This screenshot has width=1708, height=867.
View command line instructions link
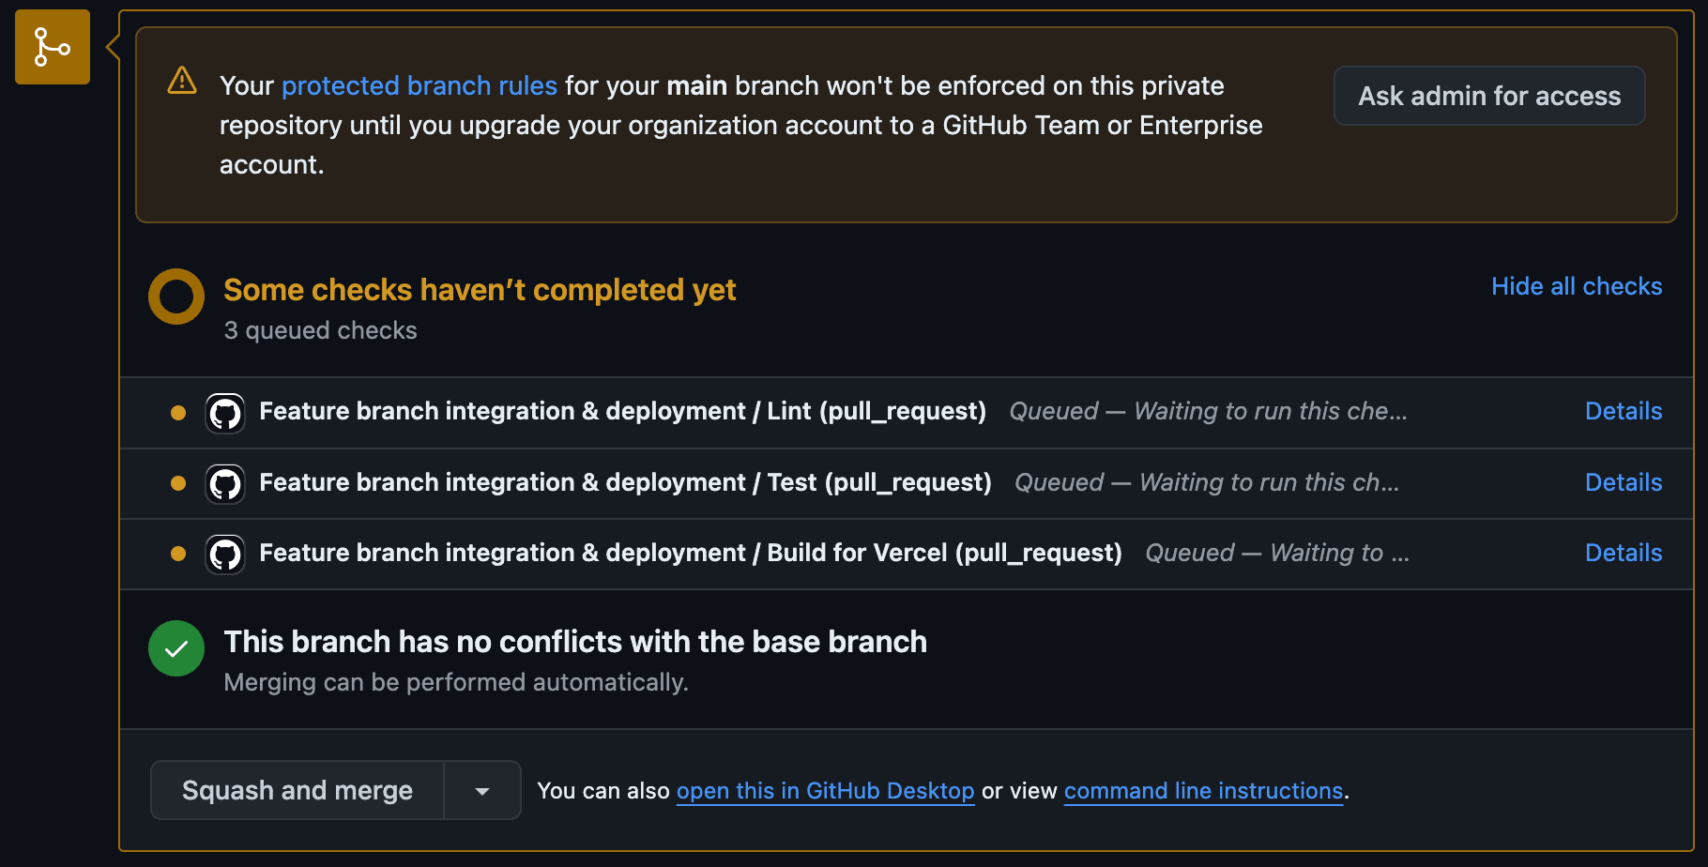click(1203, 791)
